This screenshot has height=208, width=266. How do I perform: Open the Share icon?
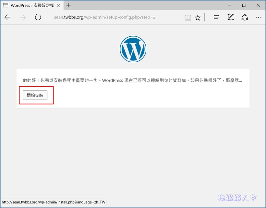click(245, 17)
